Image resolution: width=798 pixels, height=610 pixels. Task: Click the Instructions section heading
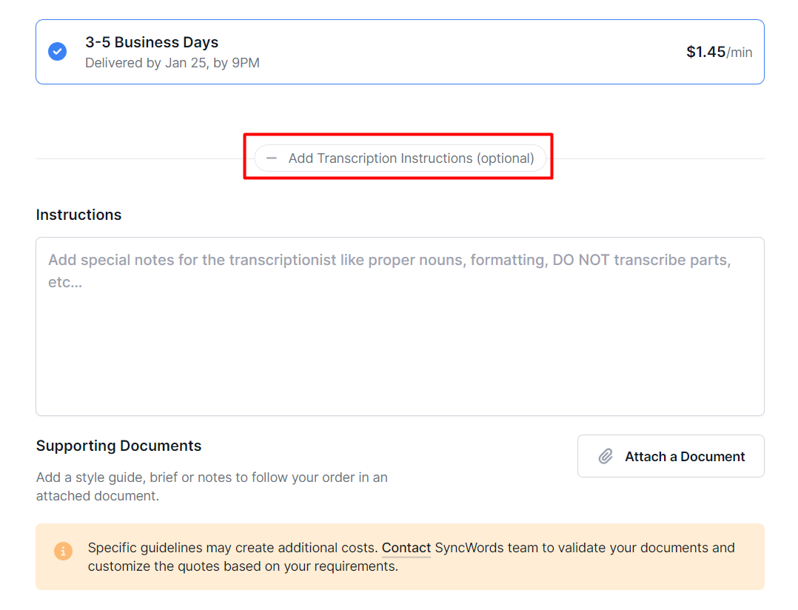pyautogui.click(x=79, y=215)
